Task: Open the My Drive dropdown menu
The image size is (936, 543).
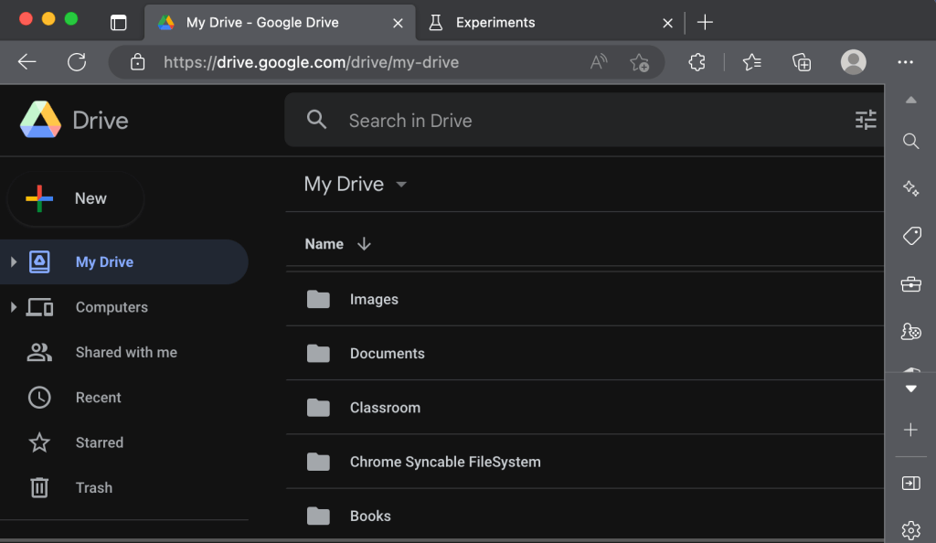Action: click(400, 185)
